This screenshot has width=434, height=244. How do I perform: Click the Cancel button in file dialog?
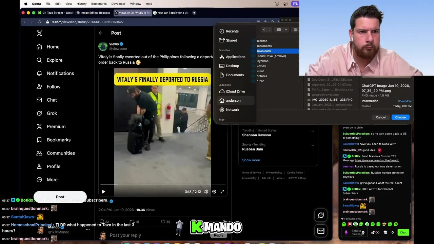(x=381, y=117)
